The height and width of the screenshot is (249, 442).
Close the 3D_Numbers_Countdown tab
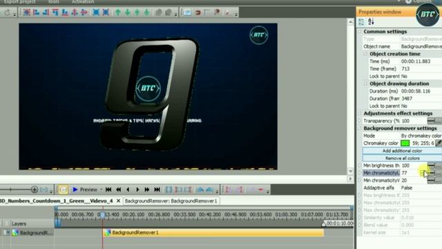[x=118, y=201]
